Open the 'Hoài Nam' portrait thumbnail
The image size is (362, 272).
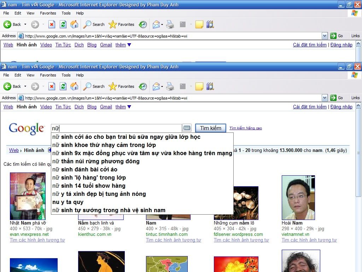point(298,198)
